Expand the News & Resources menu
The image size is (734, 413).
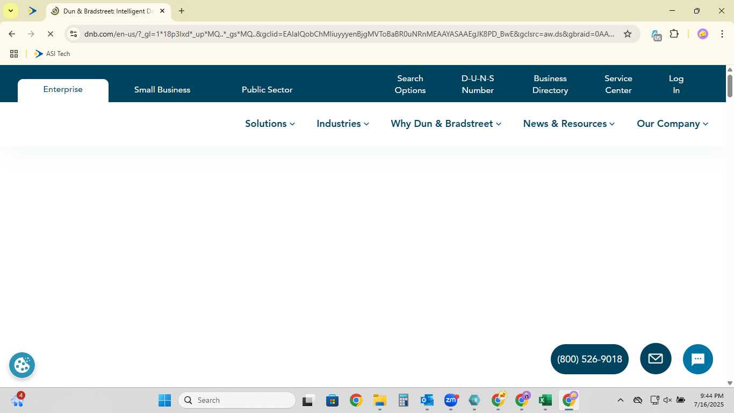[569, 124]
